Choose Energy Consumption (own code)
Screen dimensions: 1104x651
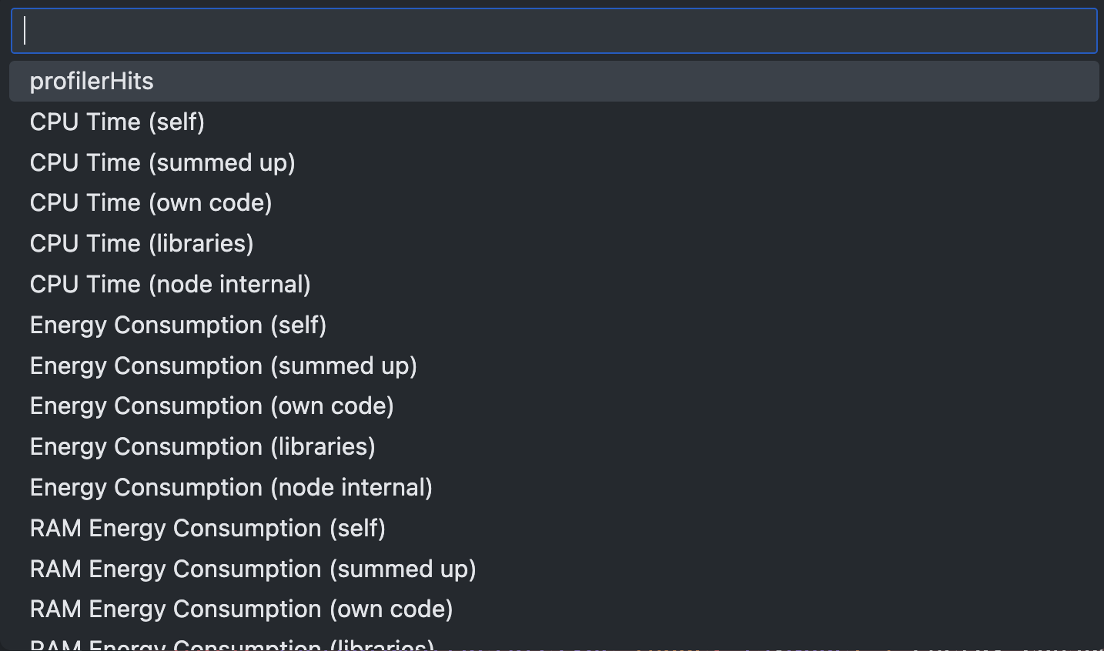pos(212,406)
